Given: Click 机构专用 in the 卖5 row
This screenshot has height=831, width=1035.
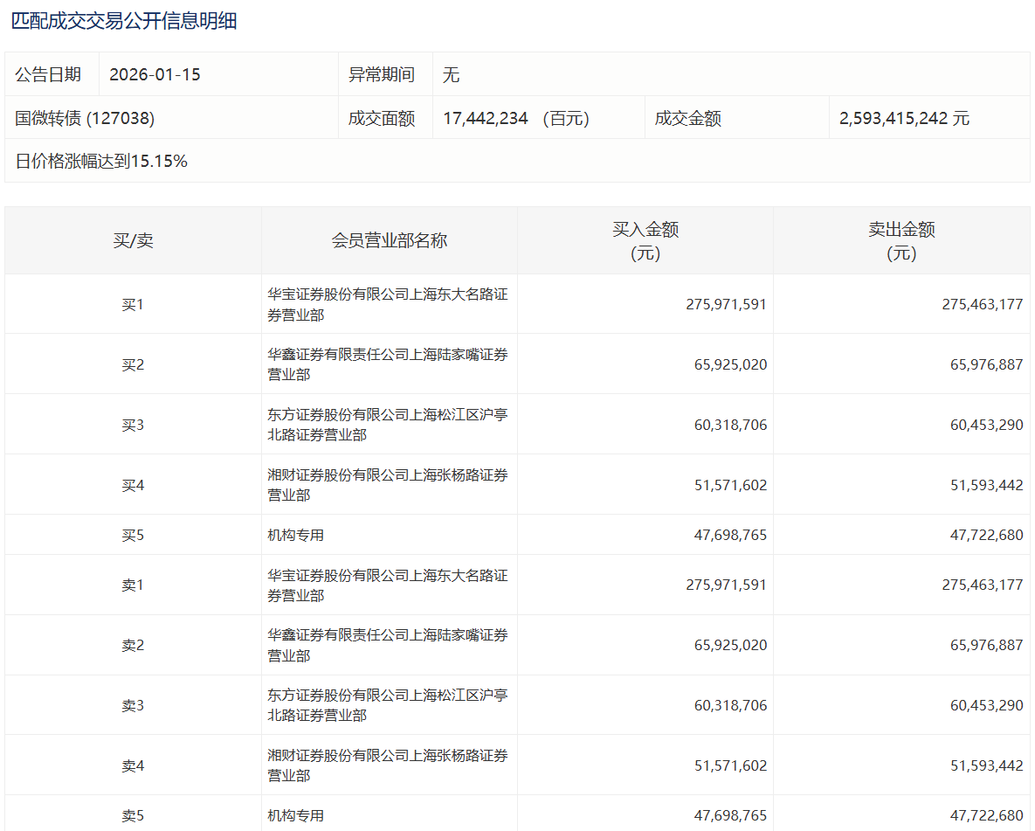Looking at the screenshot, I should point(295,815).
